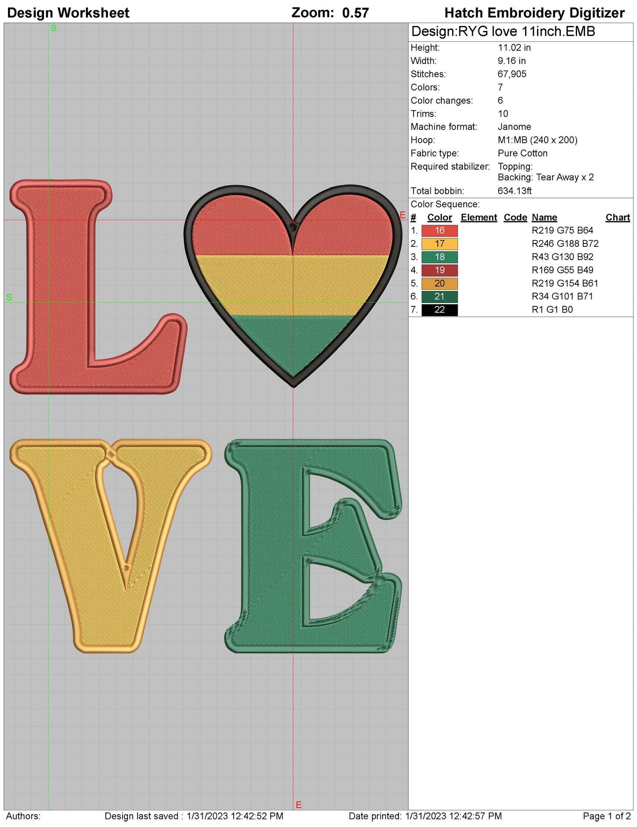Click the green S marker at top of canvas
Image resolution: width=637 pixels, height=827 pixels.
pyautogui.click(x=53, y=28)
